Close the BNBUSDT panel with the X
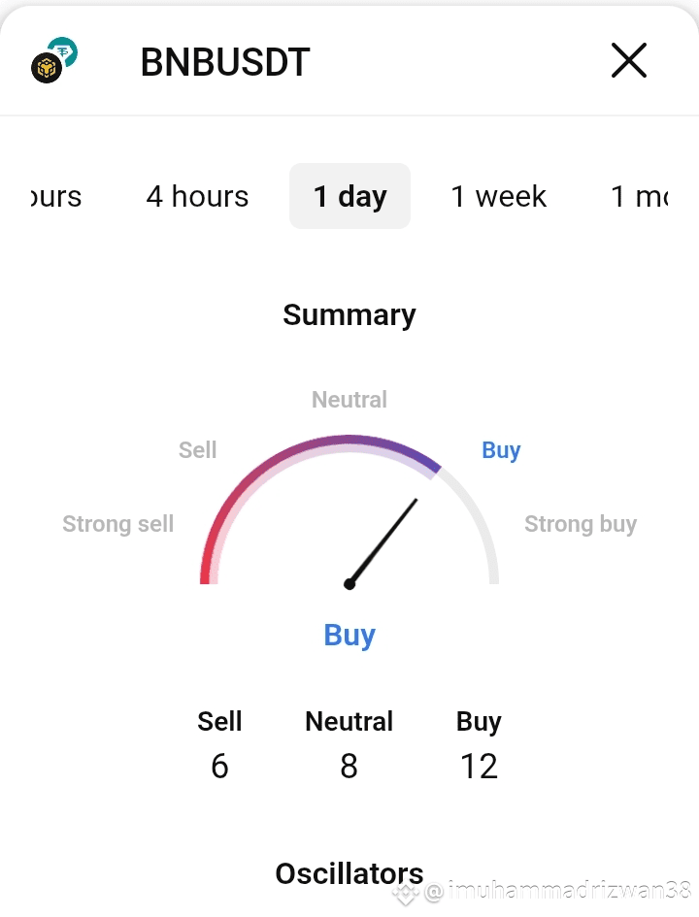 (x=629, y=60)
